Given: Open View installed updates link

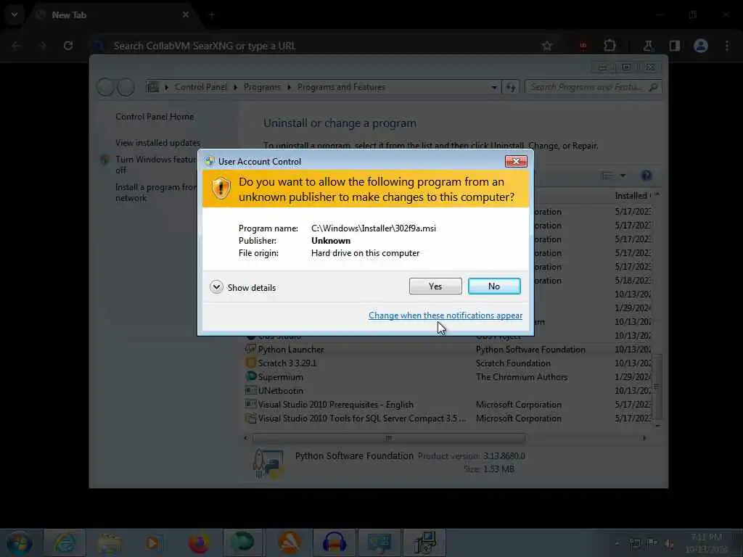Looking at the screenshot, I should click(x=157, y=143).
